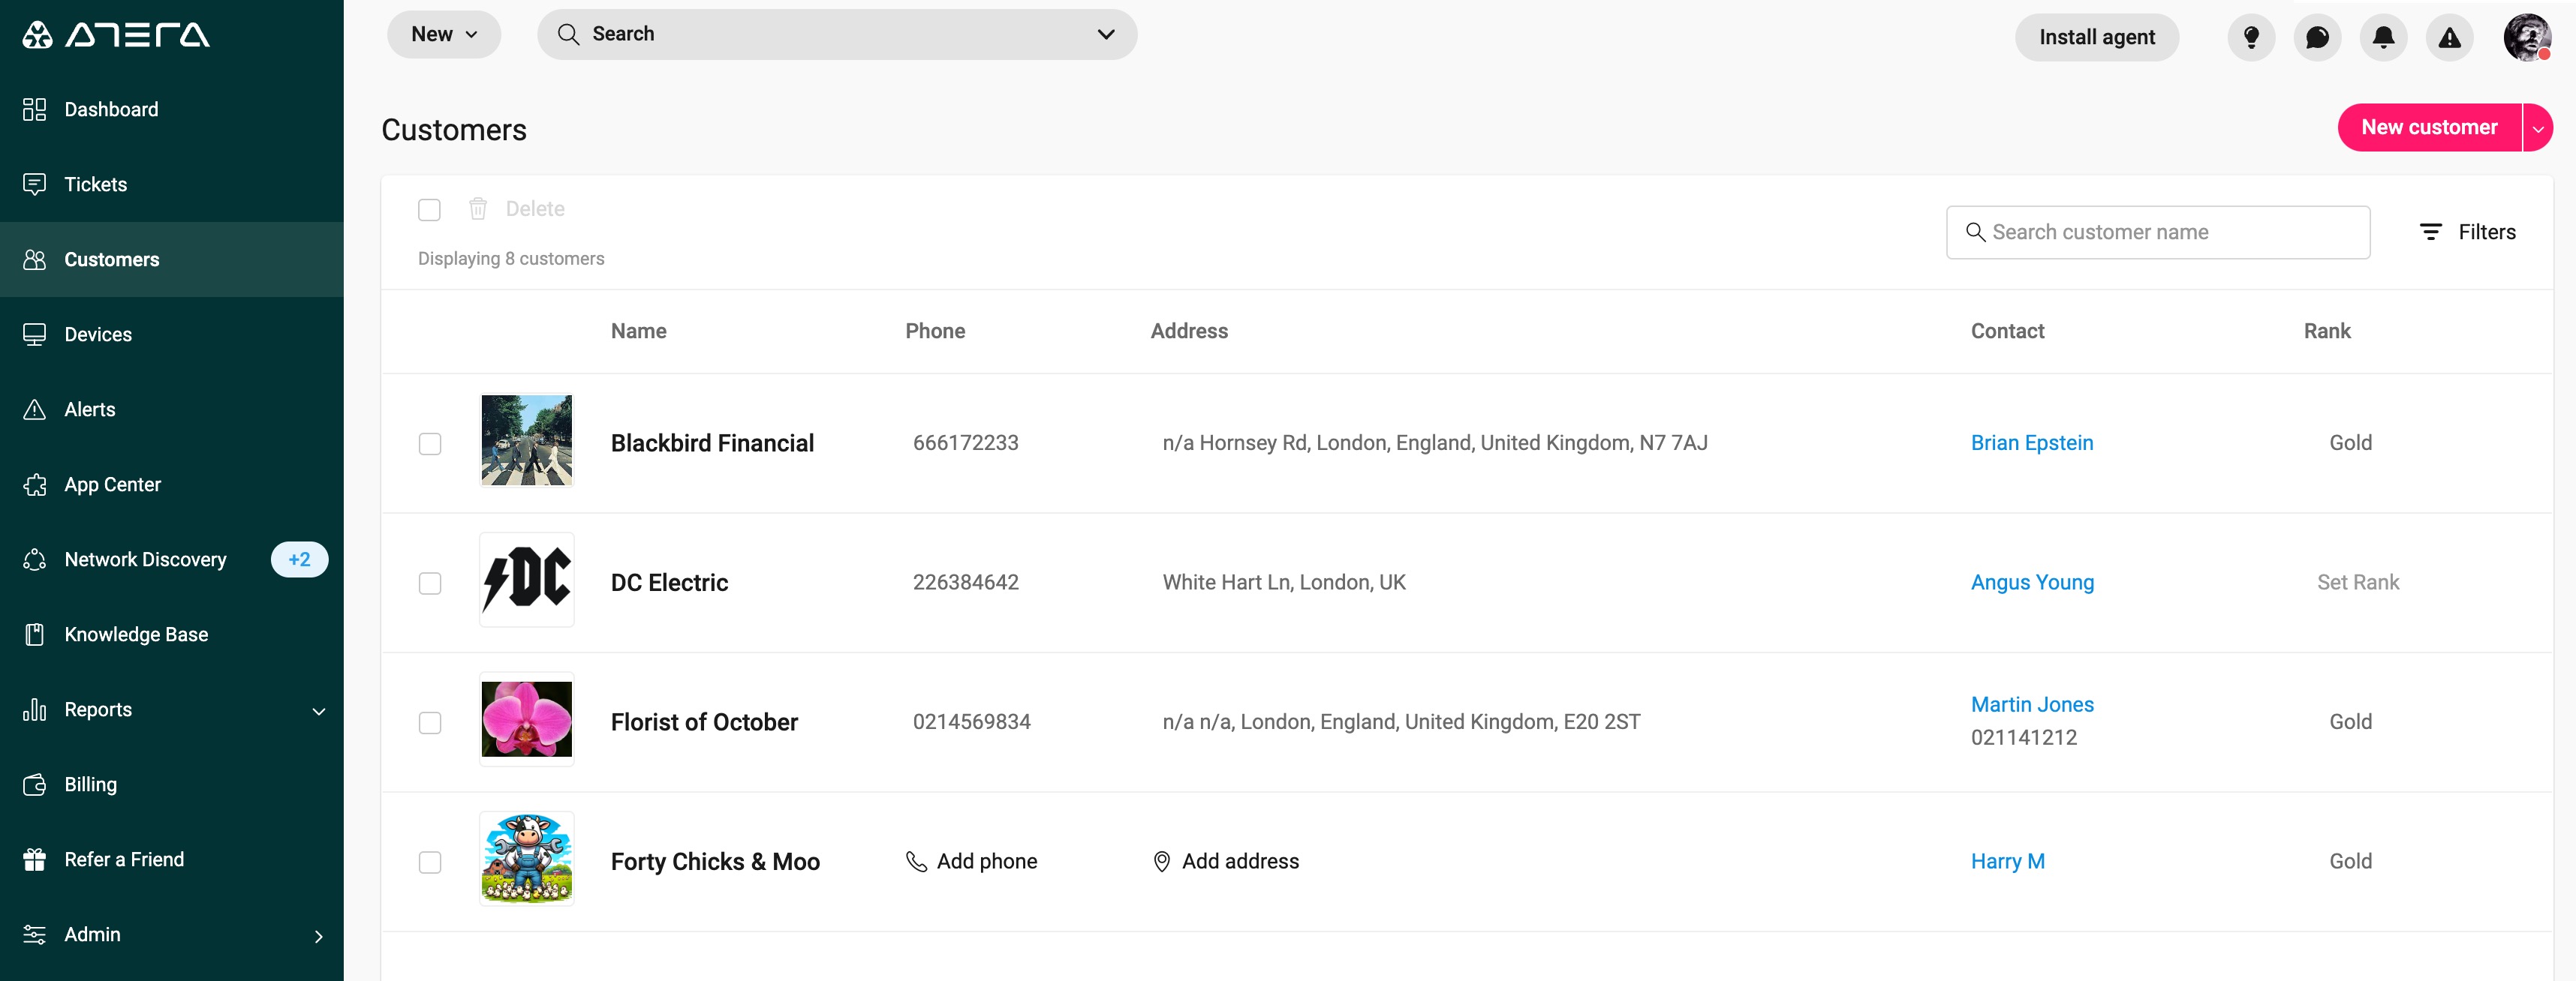Change Florist of October Gold rank
Viewport: 2576px width, 981px height.
click(2350, 721)
